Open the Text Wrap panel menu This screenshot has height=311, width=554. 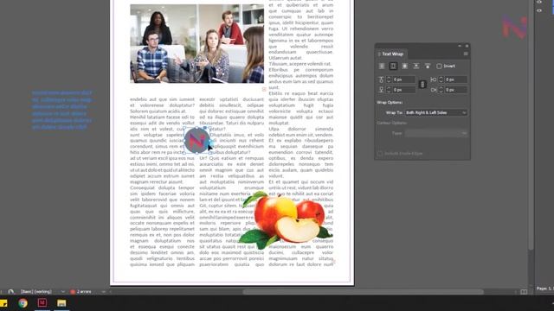(x=466, y=54)
